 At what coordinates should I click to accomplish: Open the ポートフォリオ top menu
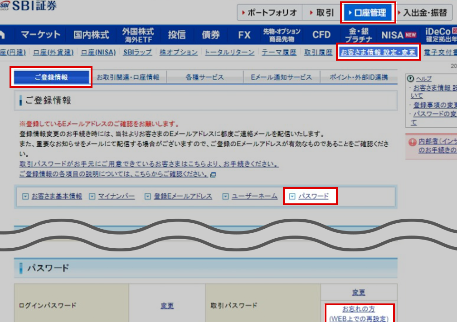(269, 13)
